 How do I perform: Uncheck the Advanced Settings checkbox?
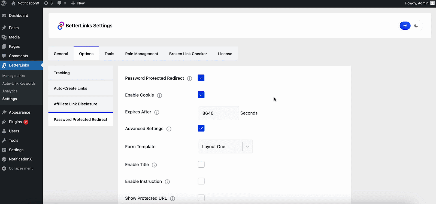pos(201,128)
